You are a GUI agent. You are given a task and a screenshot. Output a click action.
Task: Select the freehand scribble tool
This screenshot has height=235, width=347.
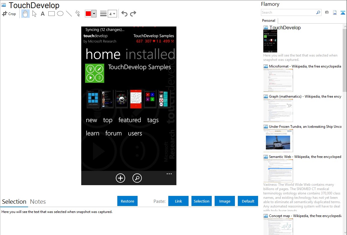(78, 14)
